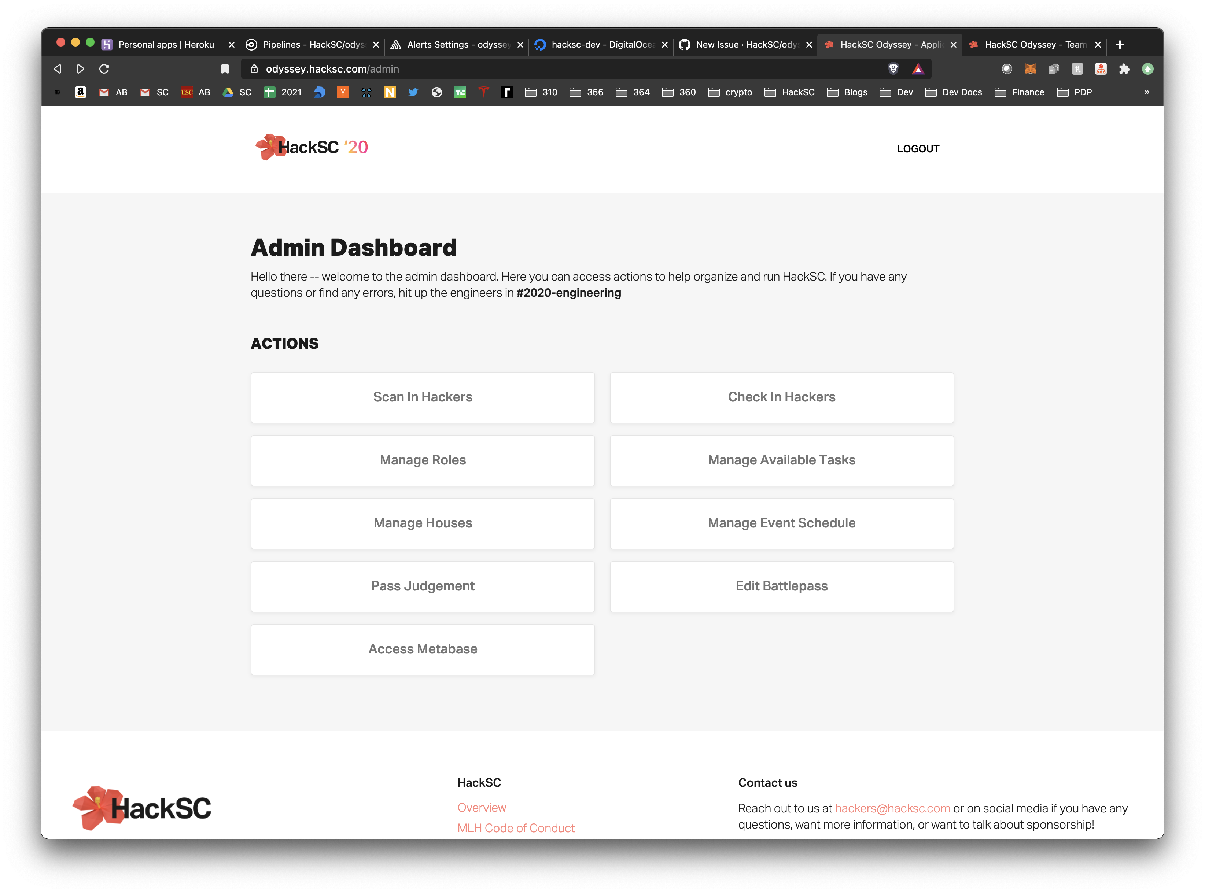The height and width of the screenshot is (893, 1205).
Task: Click the bookmark page icon
Action: point(225,68)
